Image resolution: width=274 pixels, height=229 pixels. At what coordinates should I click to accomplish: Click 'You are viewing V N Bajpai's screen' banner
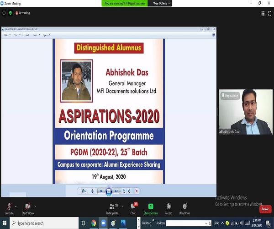pos(125,3)
